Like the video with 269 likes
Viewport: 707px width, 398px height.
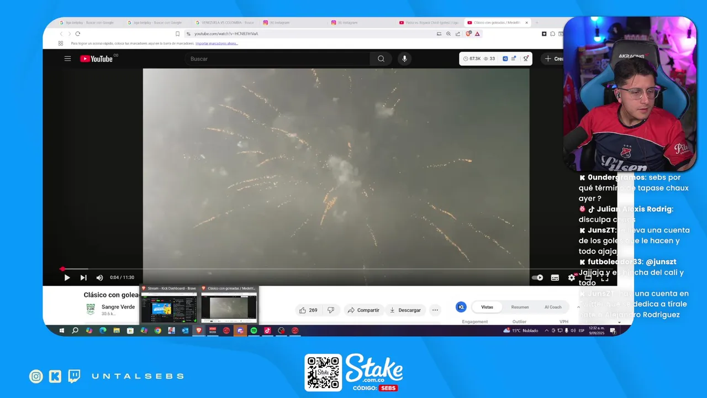tap(308, 310)
